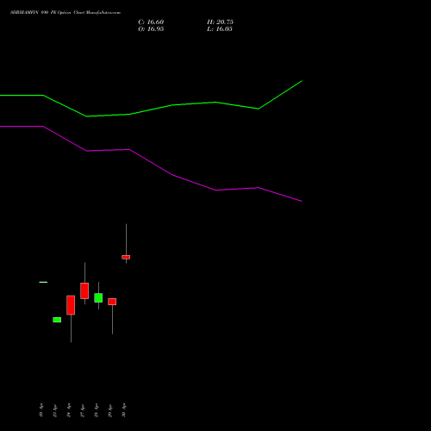Select the small green candle near the bottom

tap(57, 320)
